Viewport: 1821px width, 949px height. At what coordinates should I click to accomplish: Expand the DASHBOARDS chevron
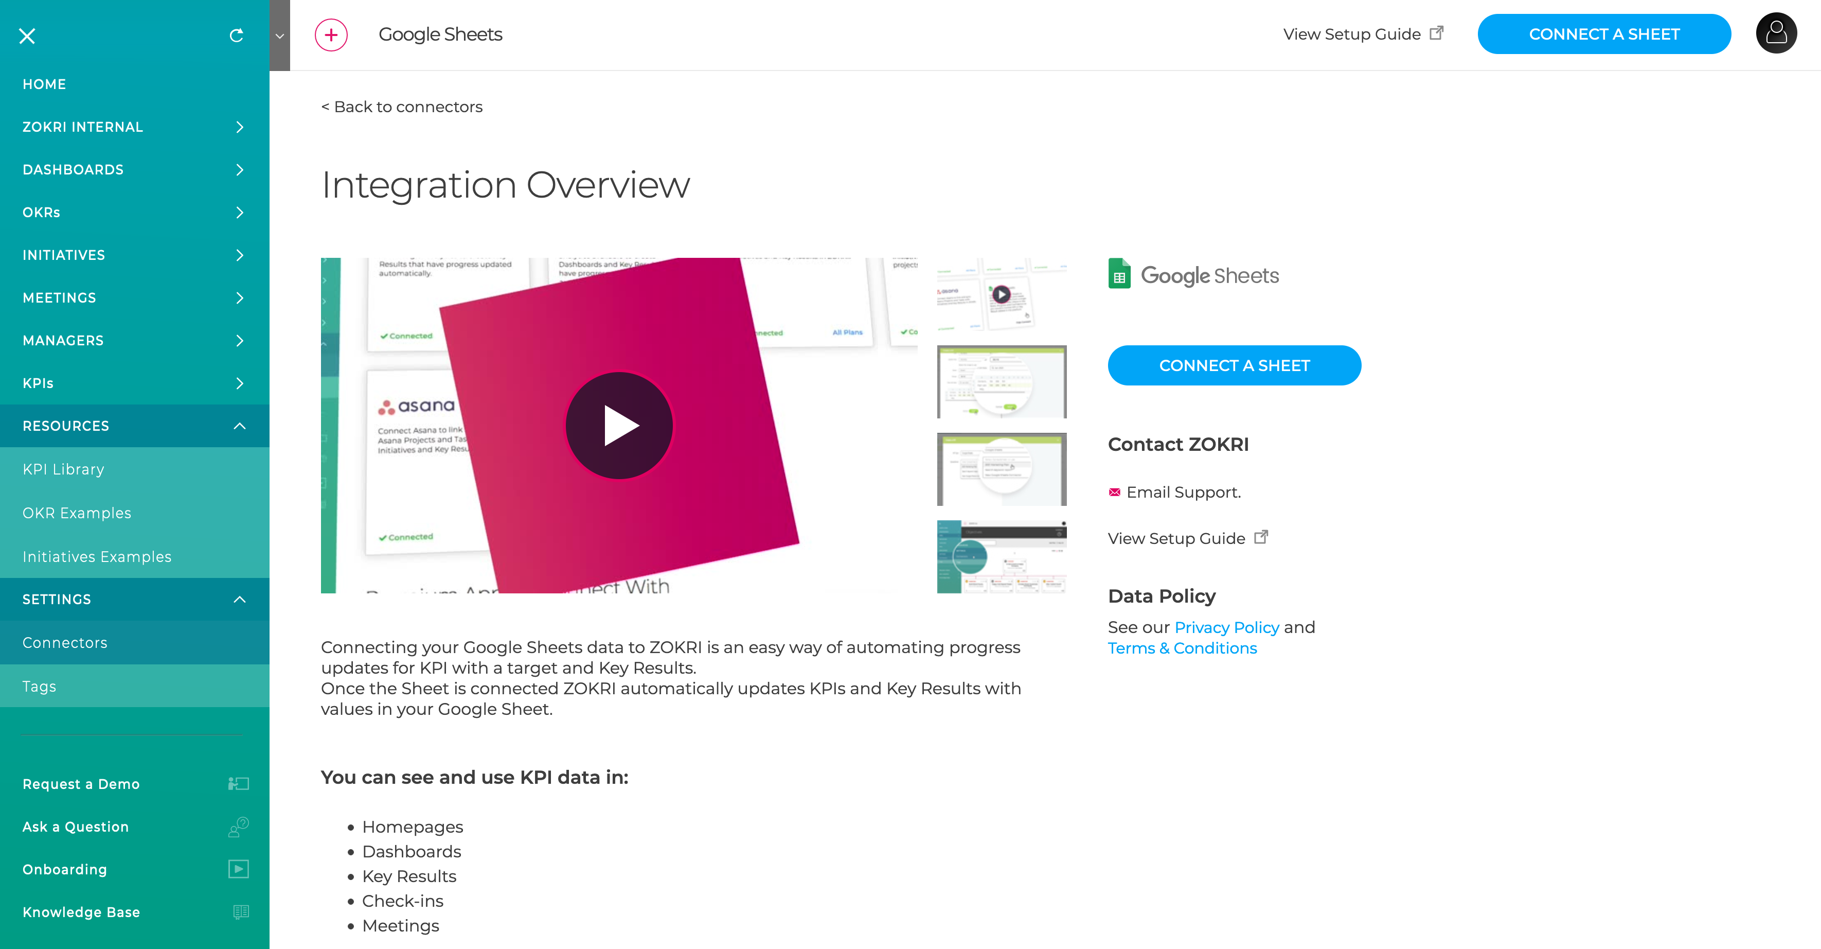point(240,170)
